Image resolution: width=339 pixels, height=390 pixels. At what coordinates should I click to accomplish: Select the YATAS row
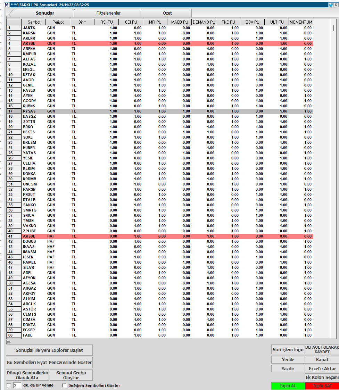(160, 153)
